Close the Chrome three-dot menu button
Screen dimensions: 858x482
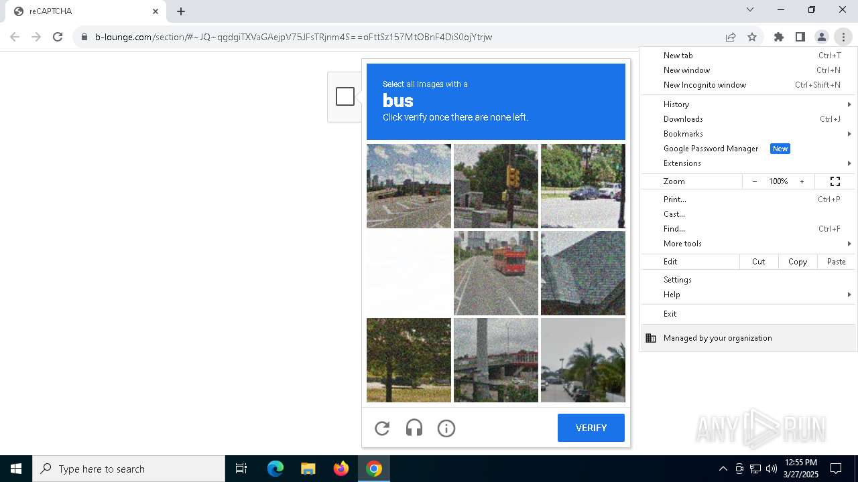pyautogui.click(x=843, y=37)
